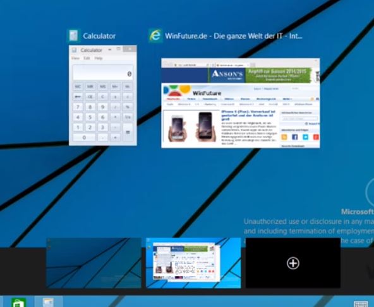Image resolution: width=374 pixels, height=307 pixels.
Task: Click the Calculator display field showing 0
Action: pyautogui.click(x=103, y=72)
